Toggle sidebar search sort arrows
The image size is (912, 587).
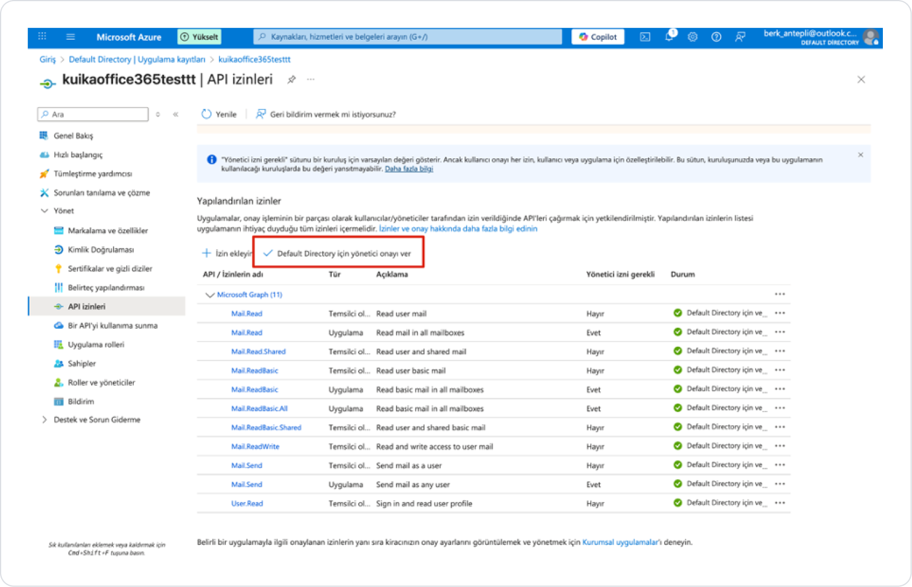[x=158, y=114]
